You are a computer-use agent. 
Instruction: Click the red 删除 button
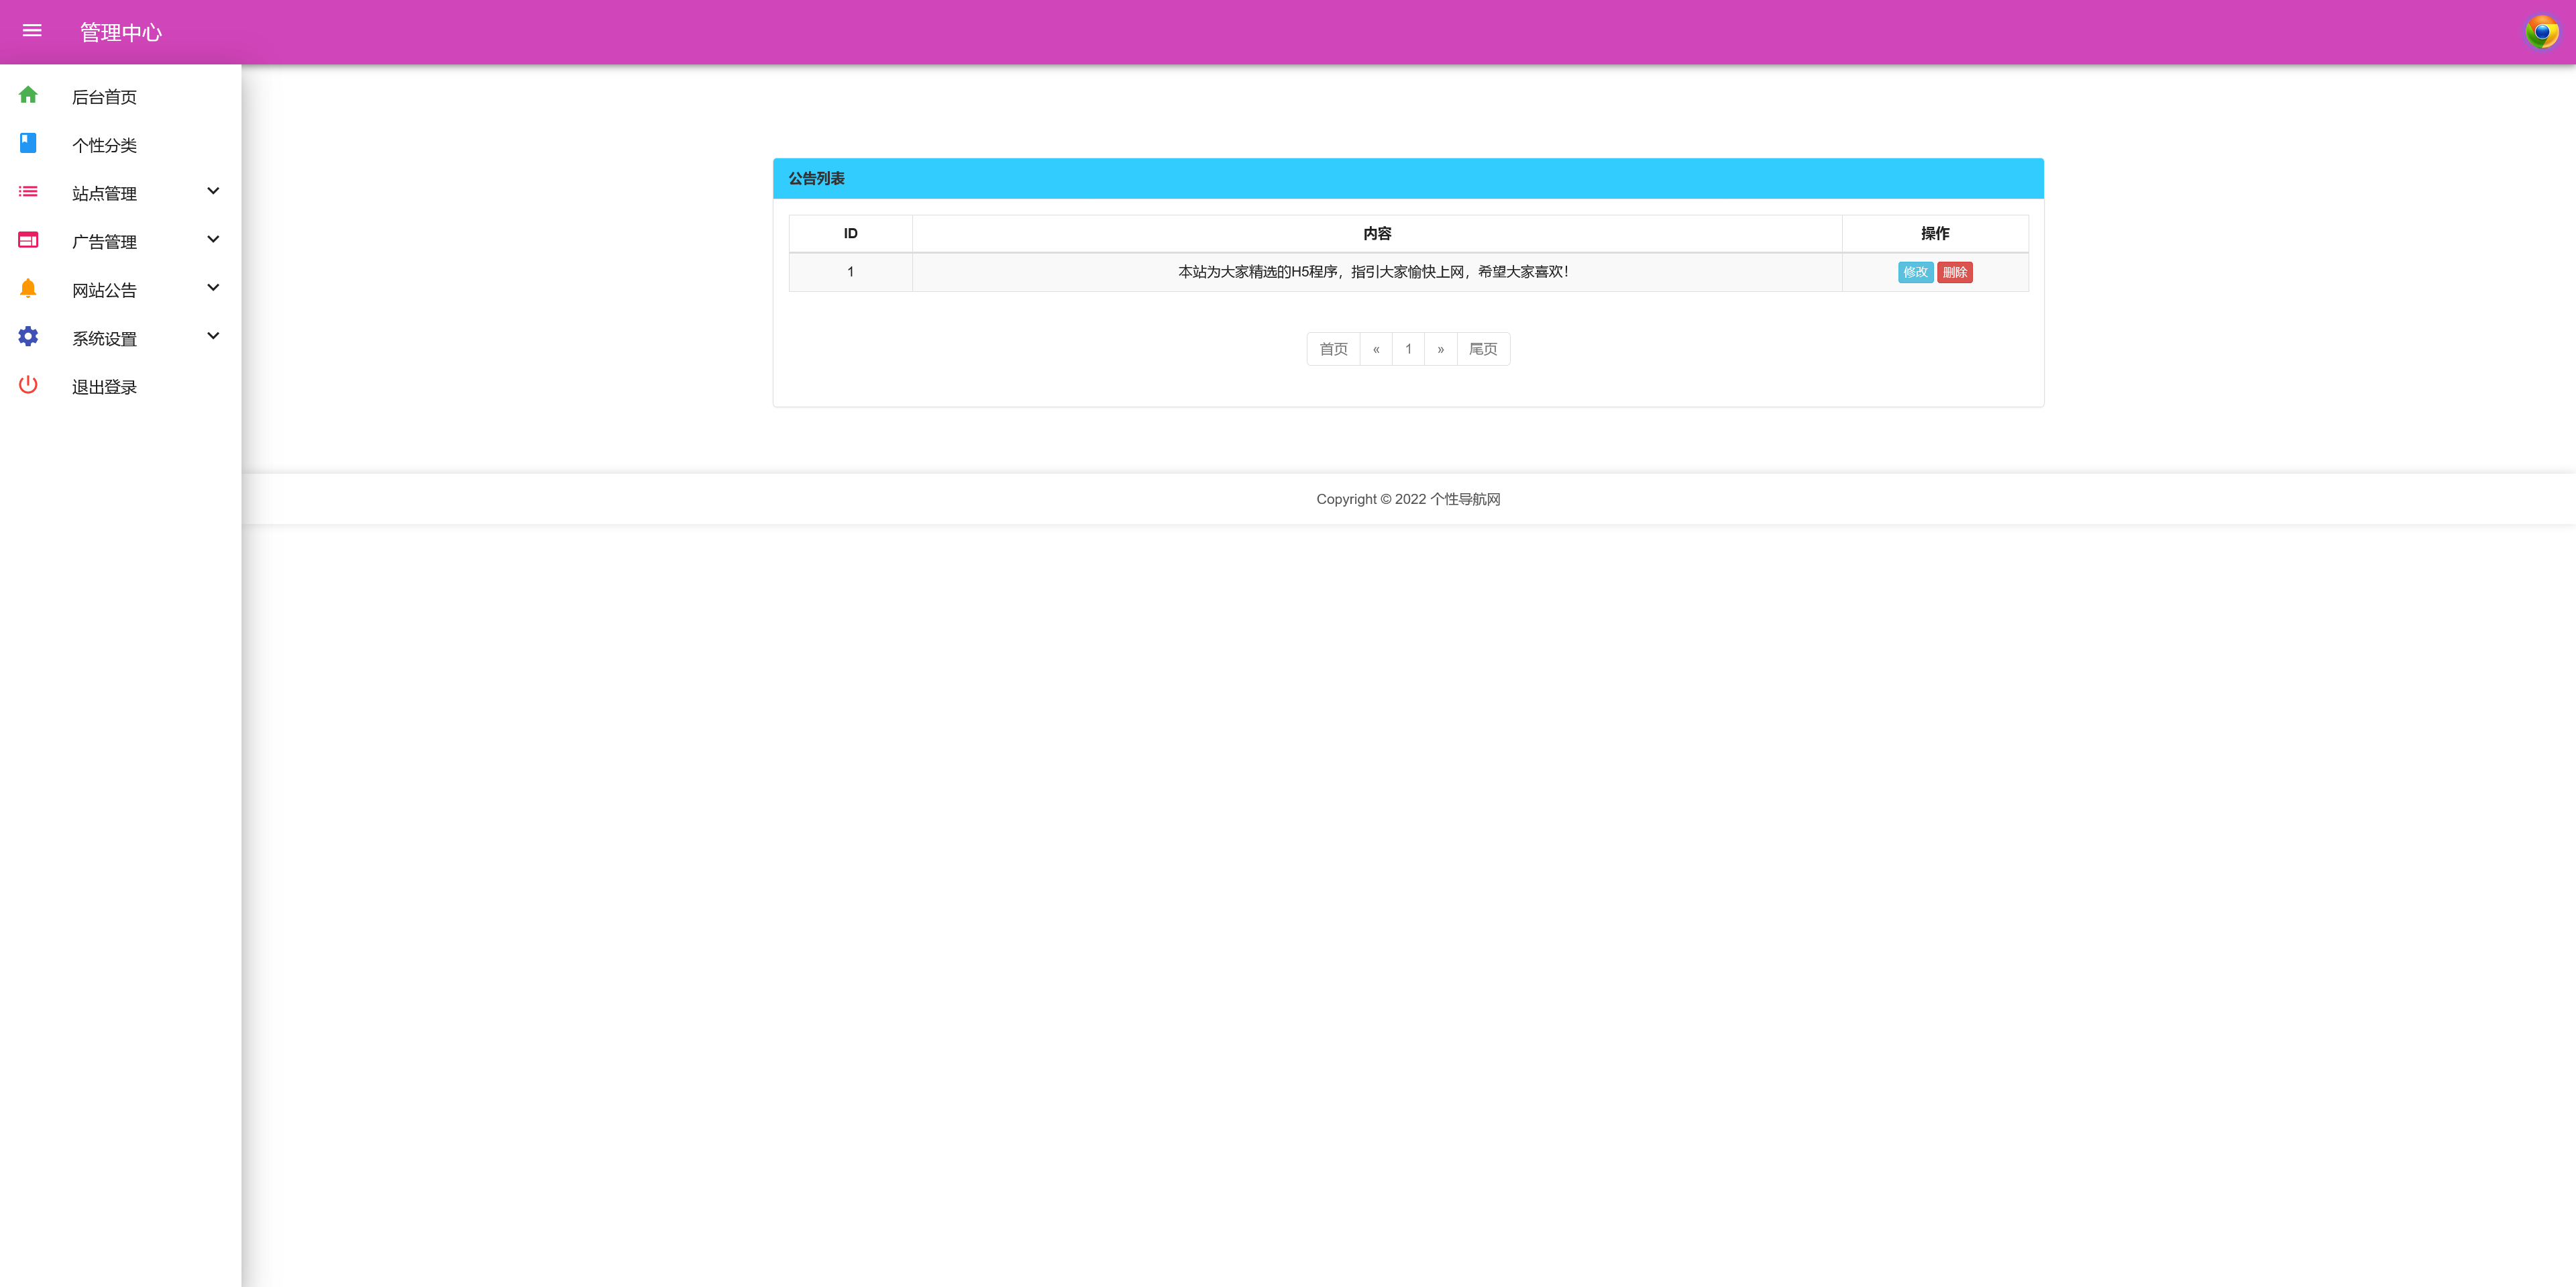(x=1954, y=272)
